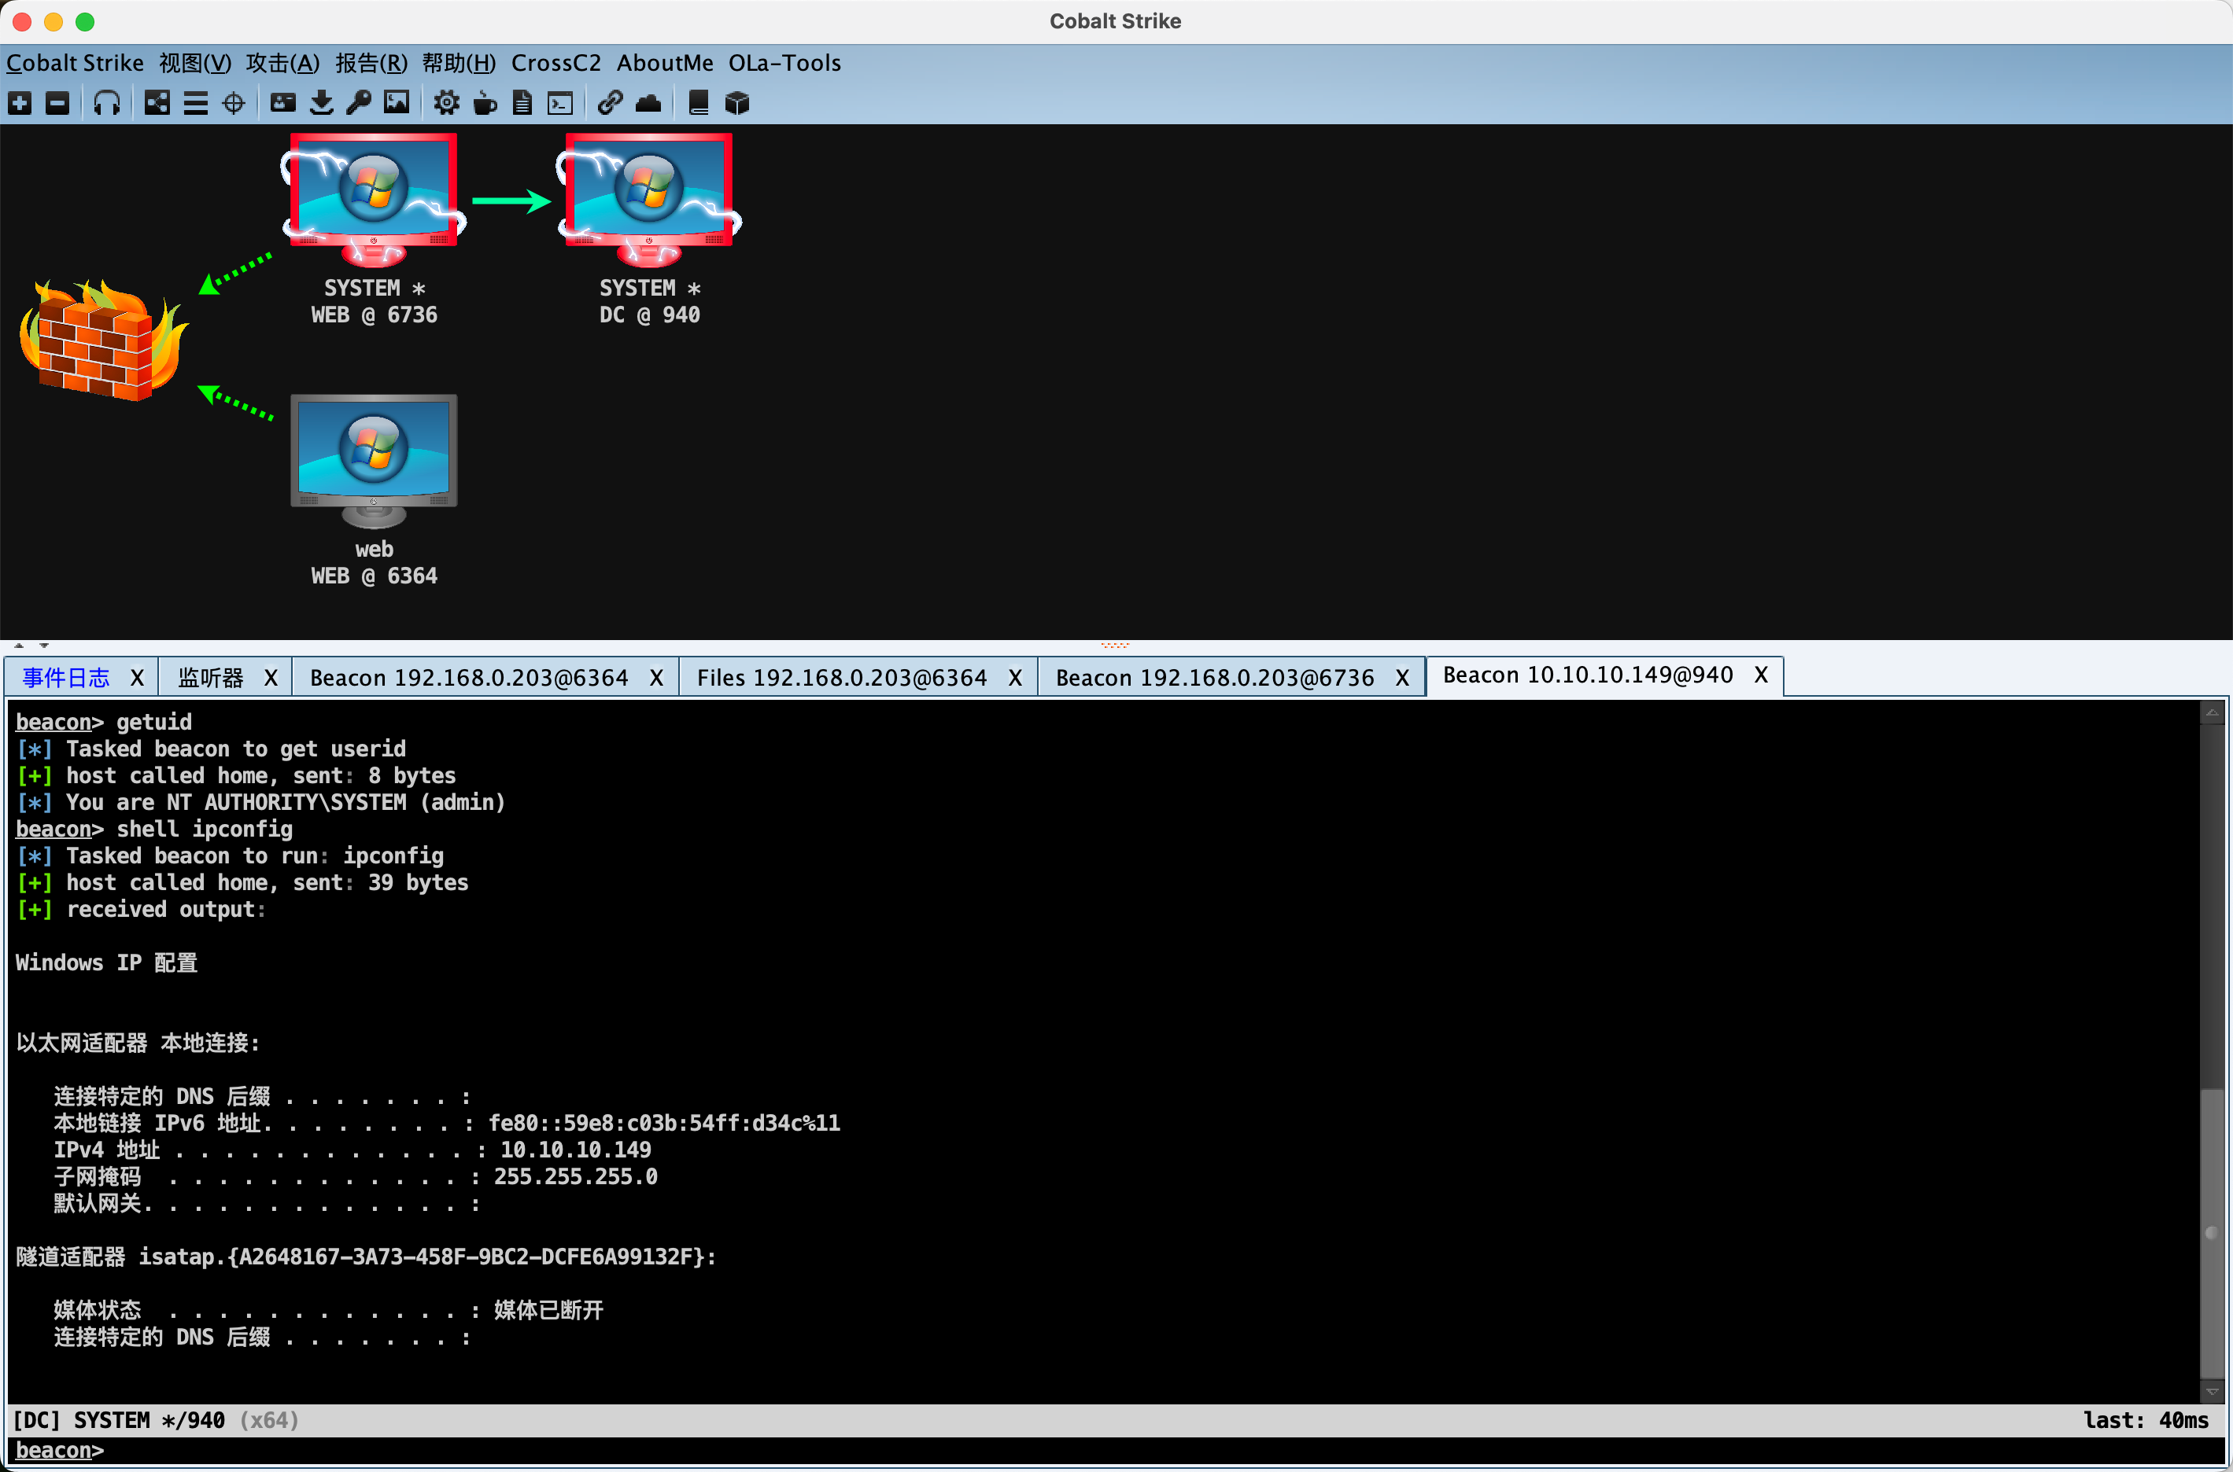The width and height of the screenshot is (2233, 1472).
Task: Switch to Beacon 192.168.0.203@6736 tab
Action: [1214, 677]
